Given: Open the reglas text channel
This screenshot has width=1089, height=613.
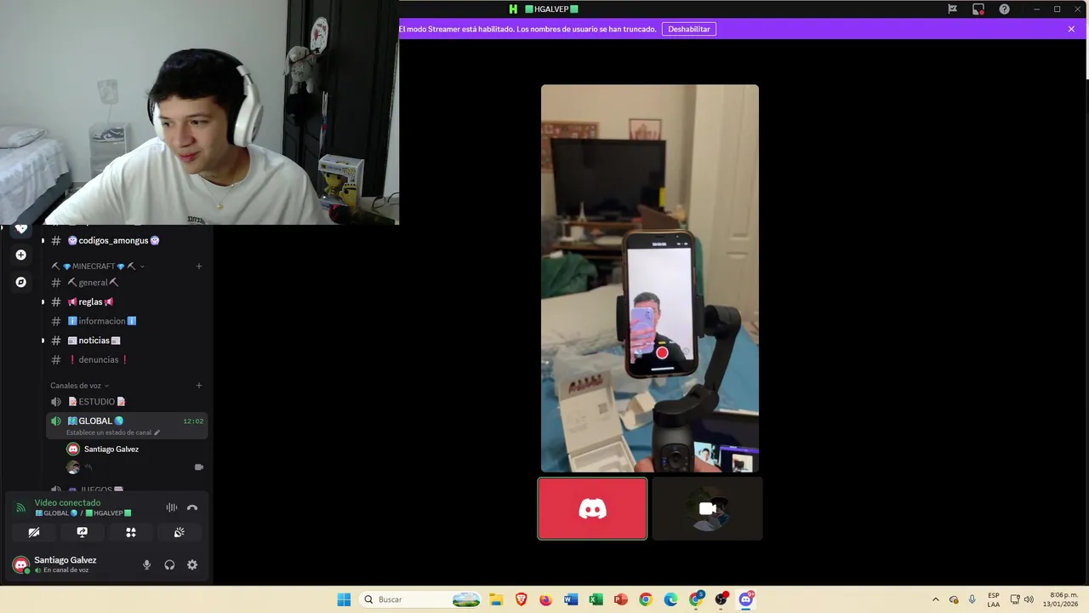Looking at the screenshot, I should pyautogui.click(x=91, y=302).
